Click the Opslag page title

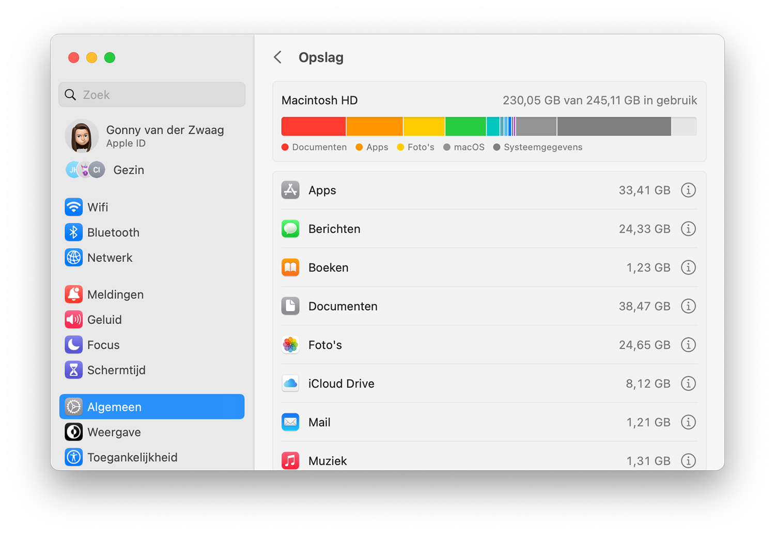coord(321,57)
